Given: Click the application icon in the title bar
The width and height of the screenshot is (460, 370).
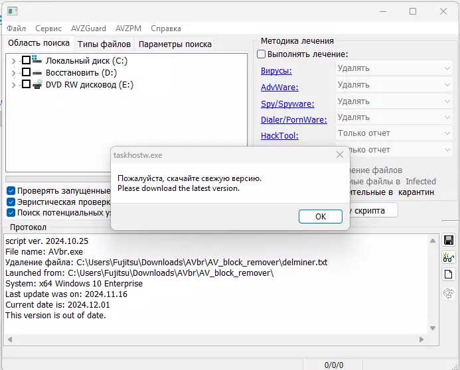Looking at the screenshot, I should [x=12, y=11].
